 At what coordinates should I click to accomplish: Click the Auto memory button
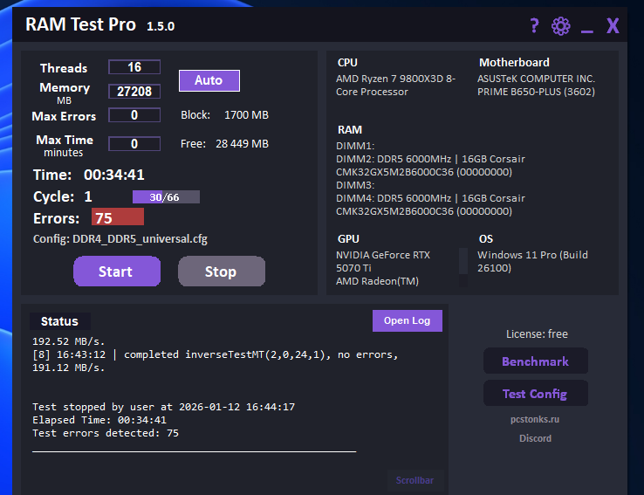pyautogui.click(x=209, y=80)
